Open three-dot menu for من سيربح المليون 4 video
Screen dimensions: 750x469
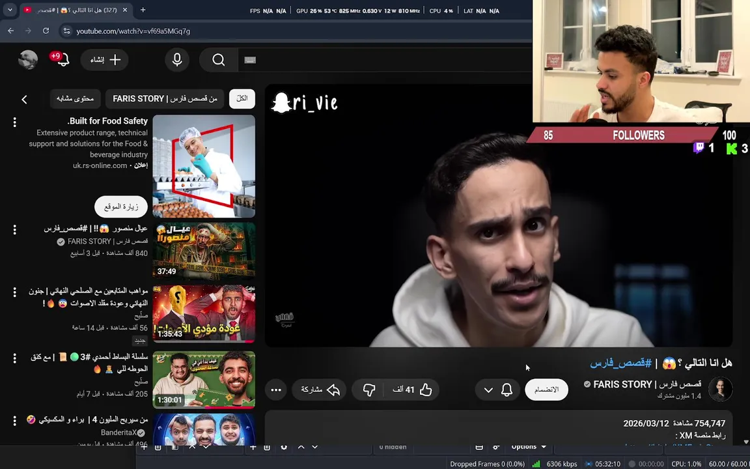click(15, 421)
